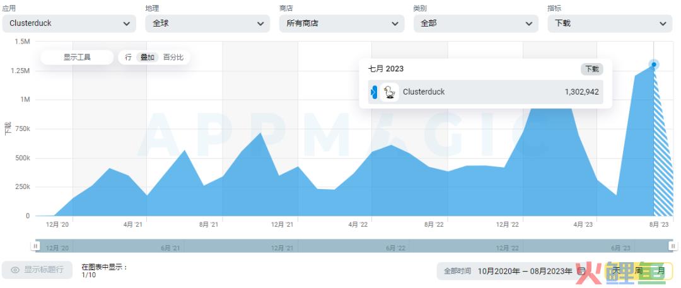
Task: Select 月 granularity
Action: [661, 271]
